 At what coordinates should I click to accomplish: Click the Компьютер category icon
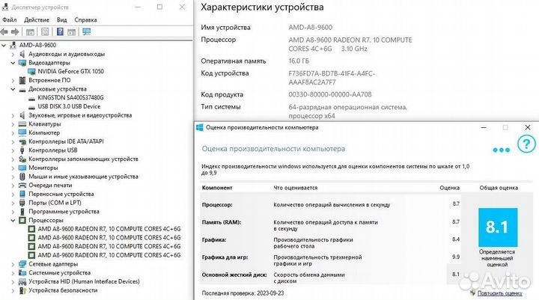point(22,132)
